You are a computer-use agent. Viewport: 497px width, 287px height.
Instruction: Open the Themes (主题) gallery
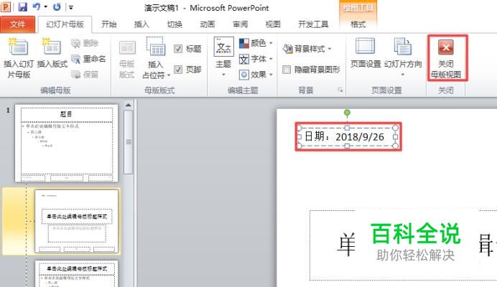223,57
